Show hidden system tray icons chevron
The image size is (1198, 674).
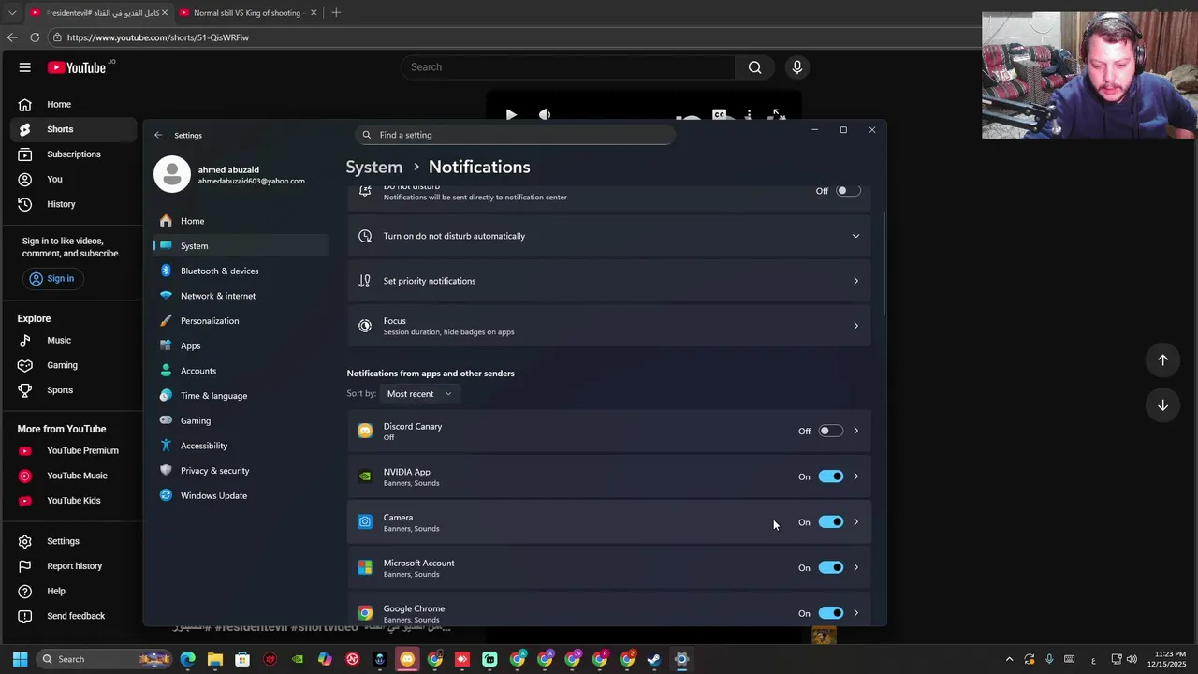point(1009,659)
